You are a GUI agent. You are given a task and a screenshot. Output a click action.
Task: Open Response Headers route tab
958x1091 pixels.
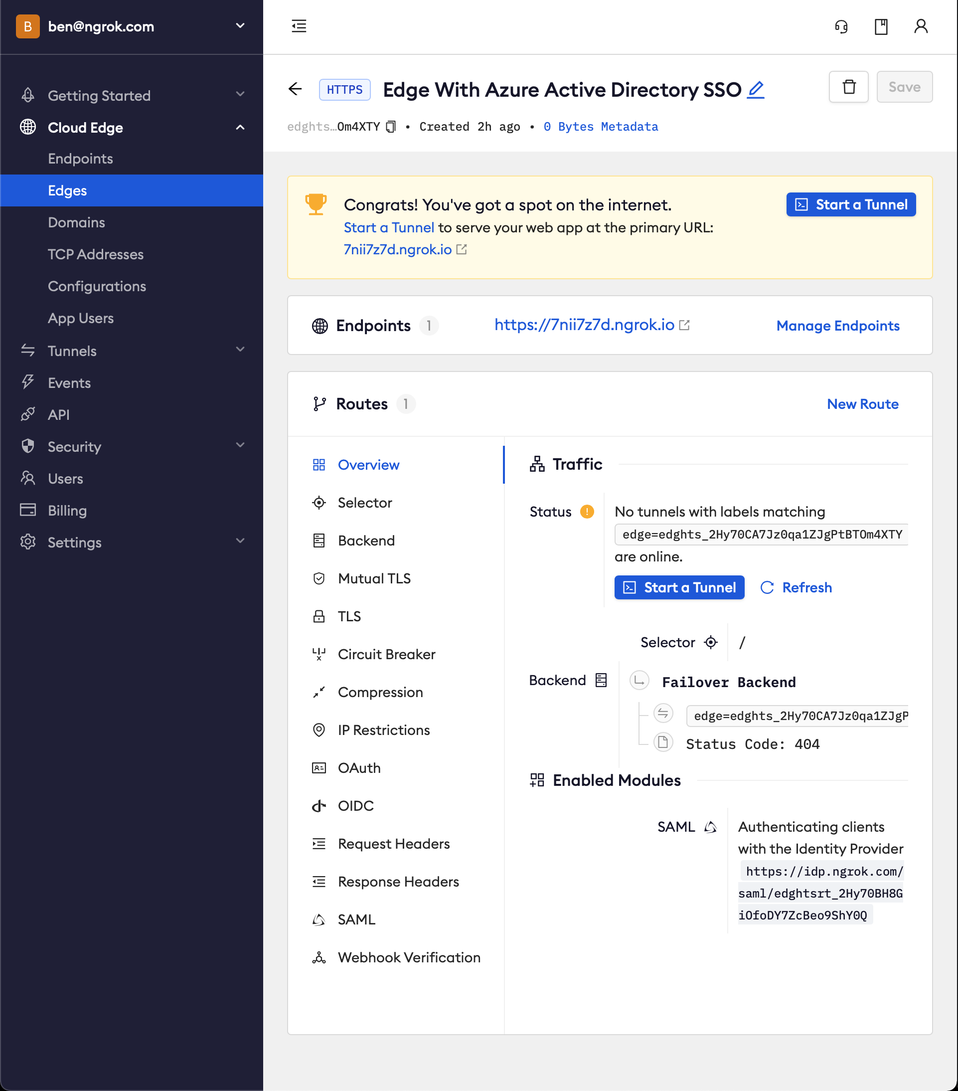click(396, 882)
